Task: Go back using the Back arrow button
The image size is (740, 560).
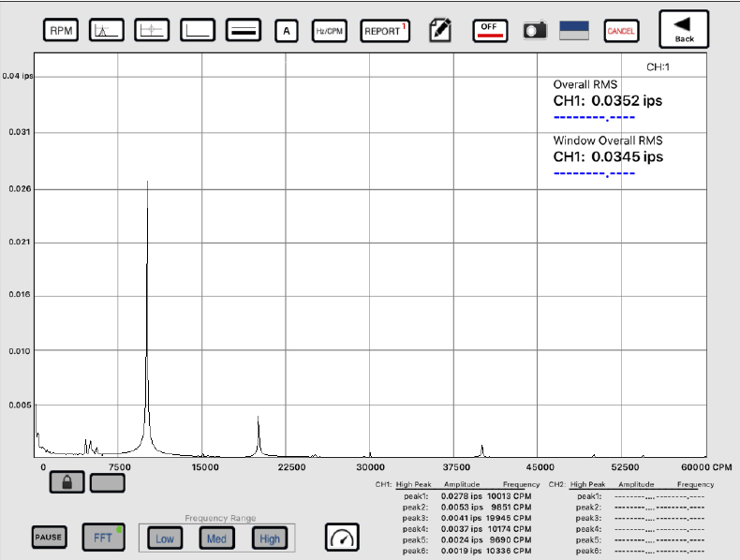Action: 684,29
